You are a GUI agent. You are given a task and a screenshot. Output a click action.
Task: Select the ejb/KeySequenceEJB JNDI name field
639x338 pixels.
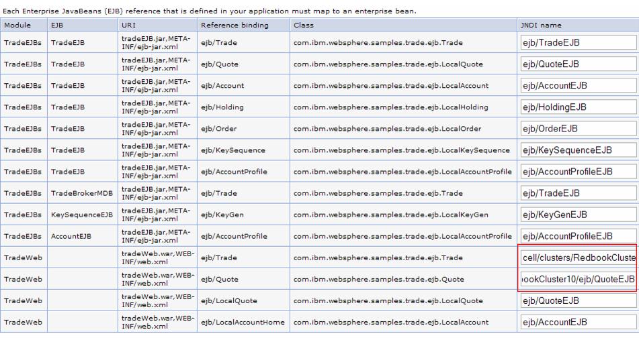coord(579,150)
